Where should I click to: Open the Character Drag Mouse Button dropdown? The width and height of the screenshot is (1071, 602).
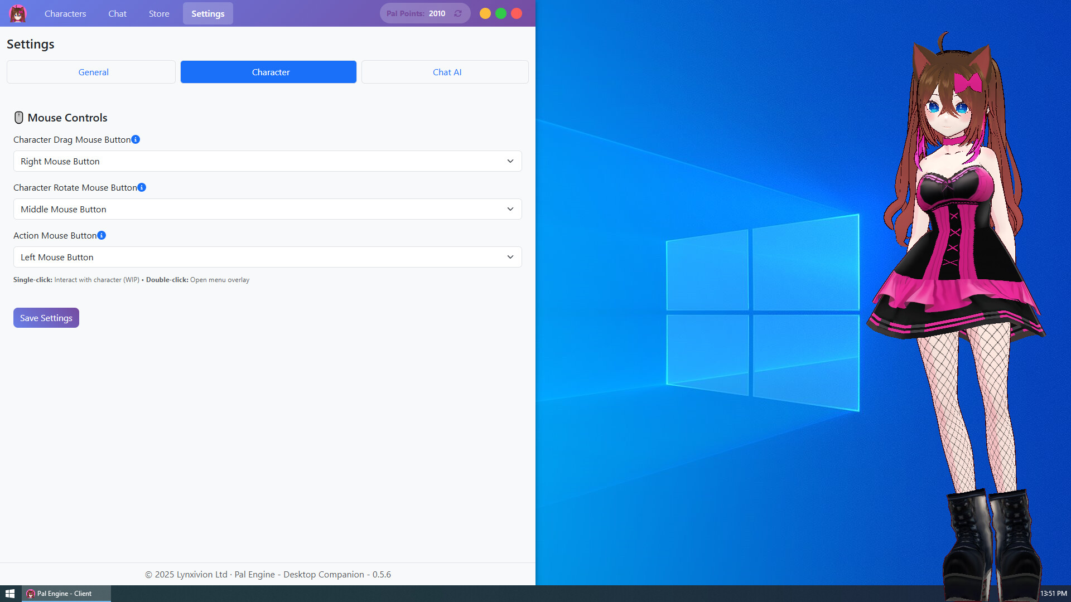tap(267, 161)
